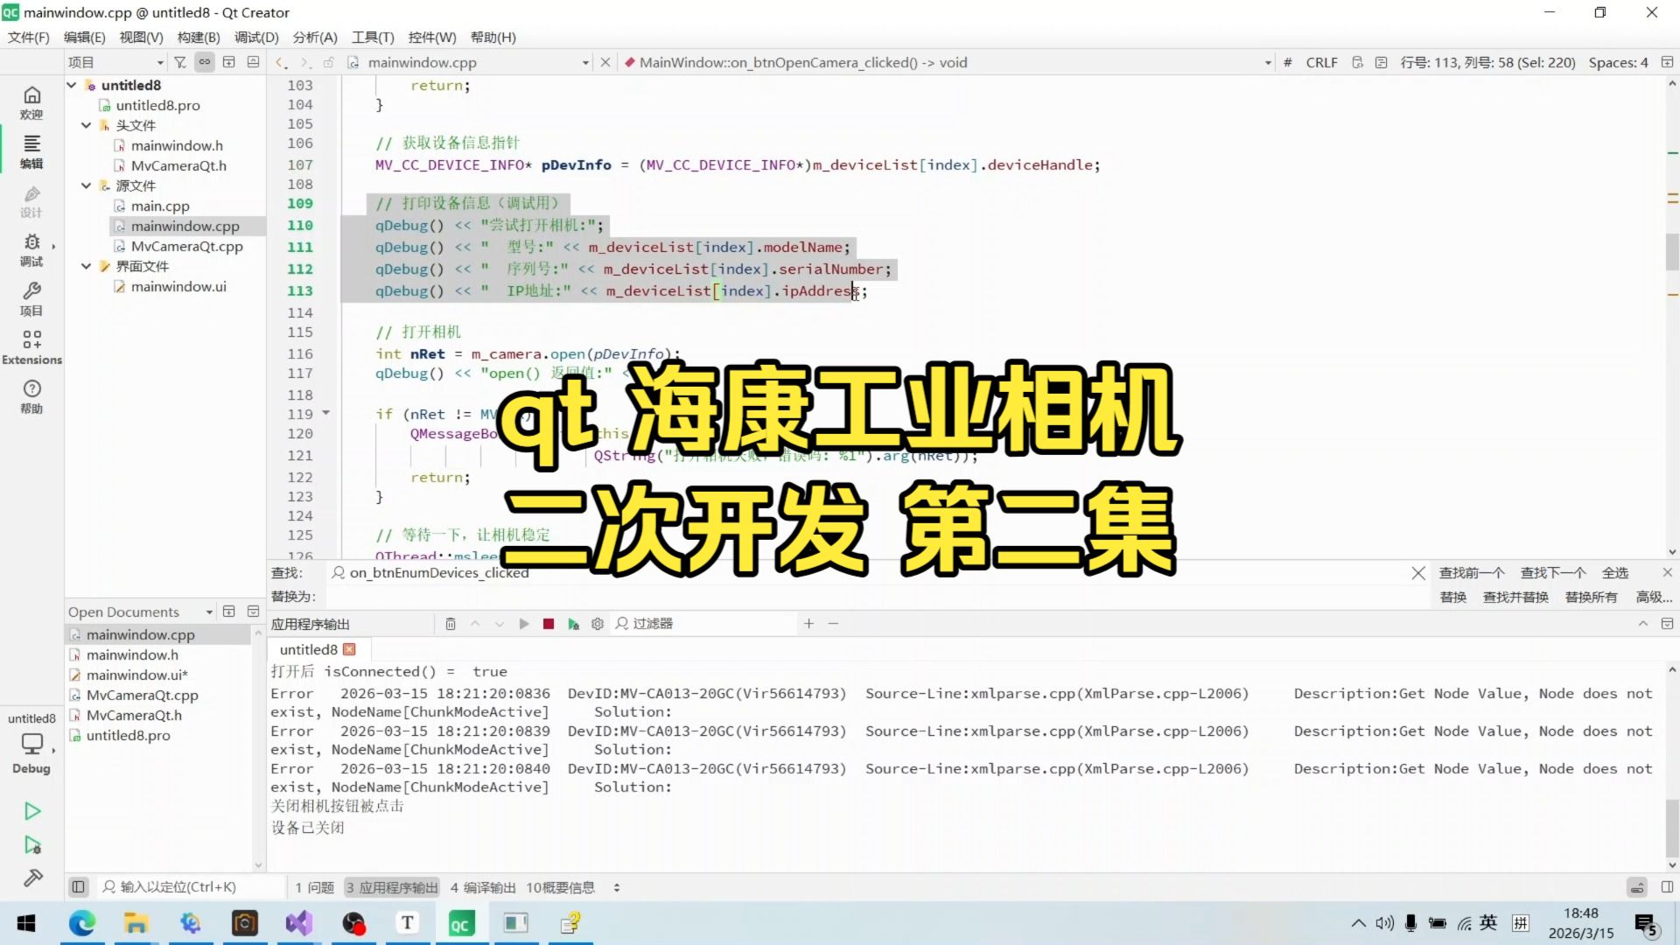Collapse the 源文件 sources folder

[86, 185]
